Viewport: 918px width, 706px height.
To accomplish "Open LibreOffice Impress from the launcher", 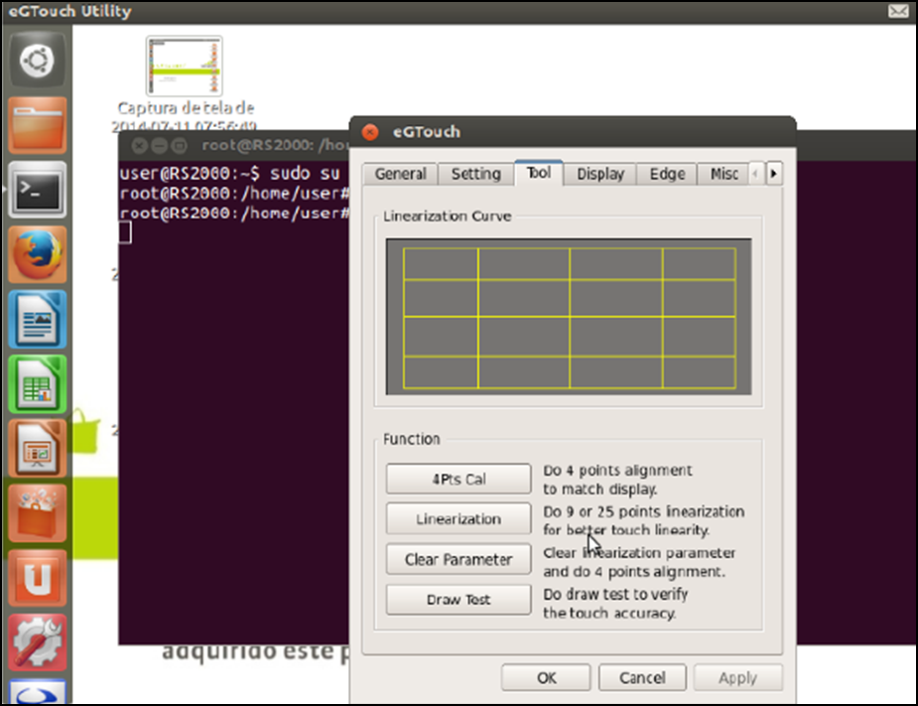I will point(38,449).
